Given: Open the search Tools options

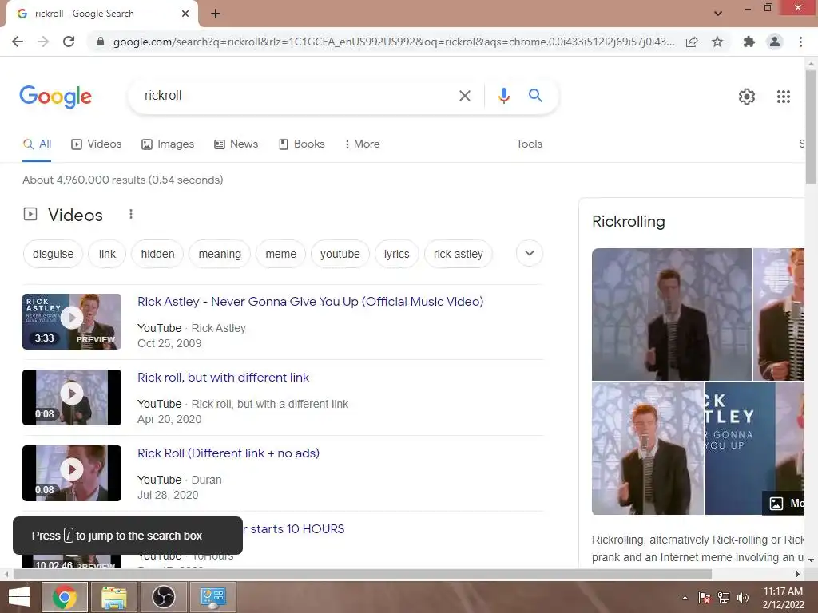Looking at the screenshot, I should tap(529, 144).
